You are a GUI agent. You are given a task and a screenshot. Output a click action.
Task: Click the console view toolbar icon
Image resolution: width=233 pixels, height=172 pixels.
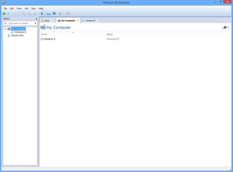coord(68,14)
